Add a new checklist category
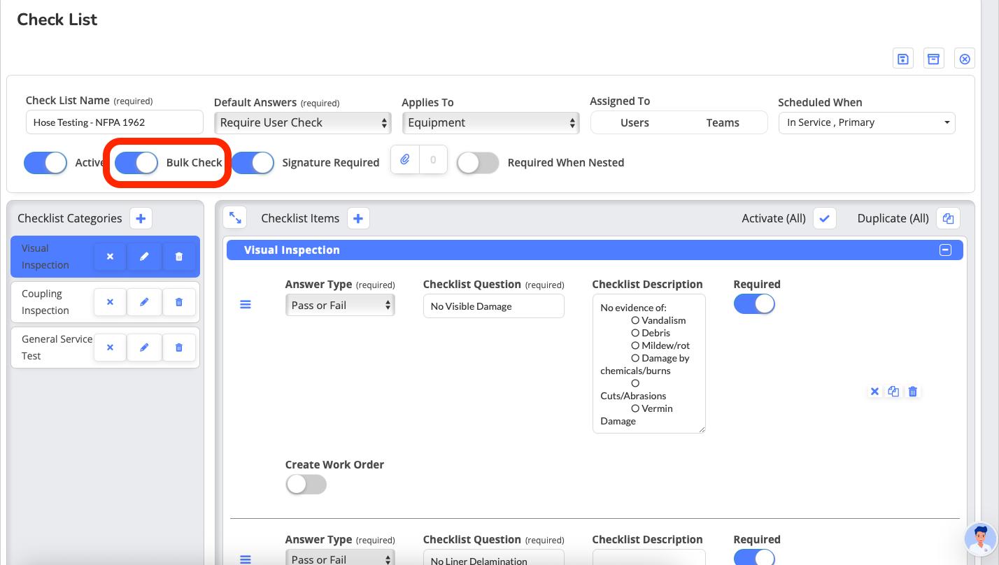This screenshot has height=565, width=999. coord(141,219)
